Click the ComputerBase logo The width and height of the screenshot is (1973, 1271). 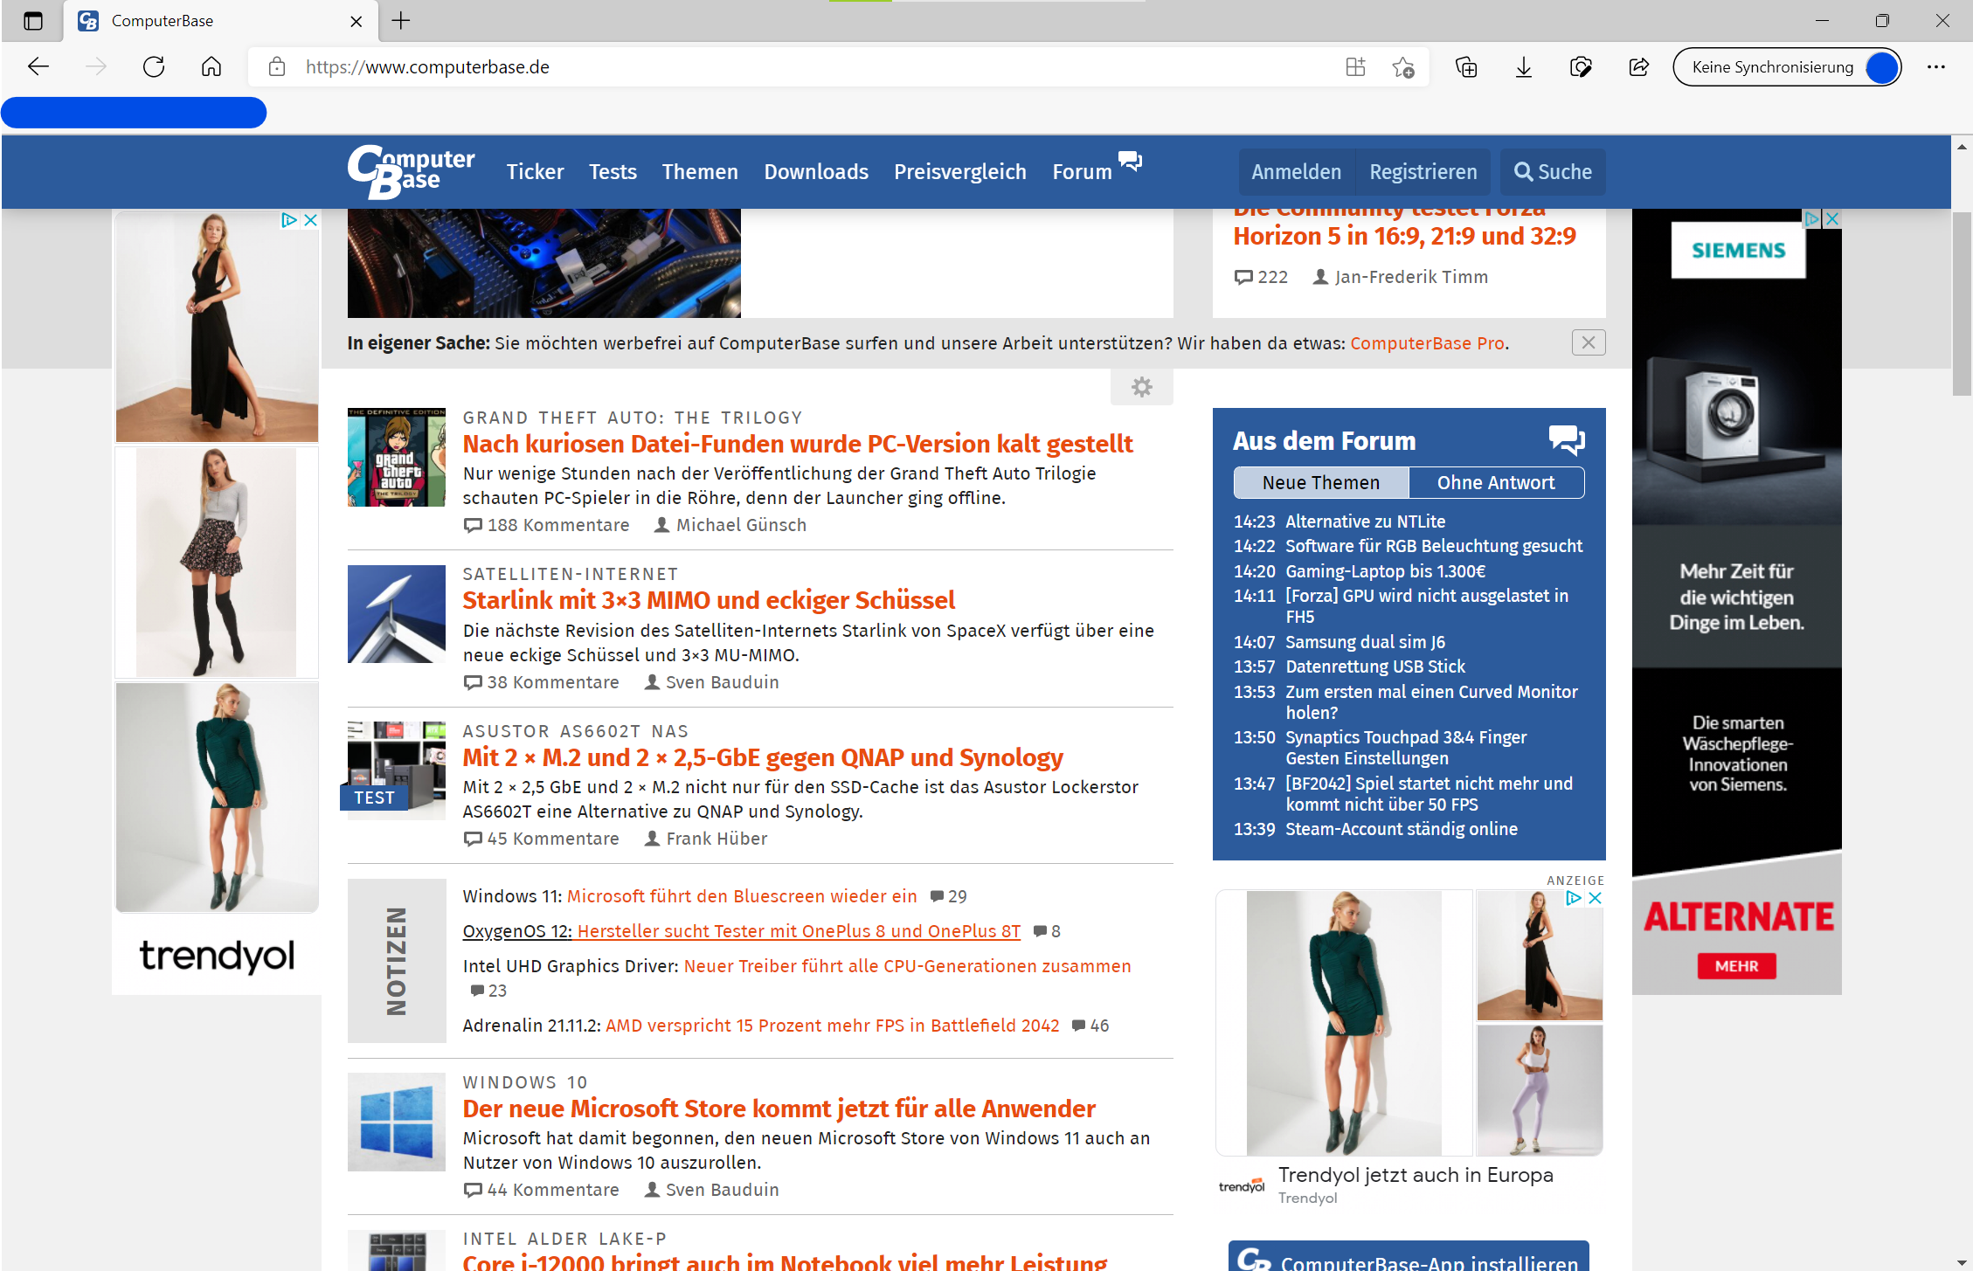411,171
